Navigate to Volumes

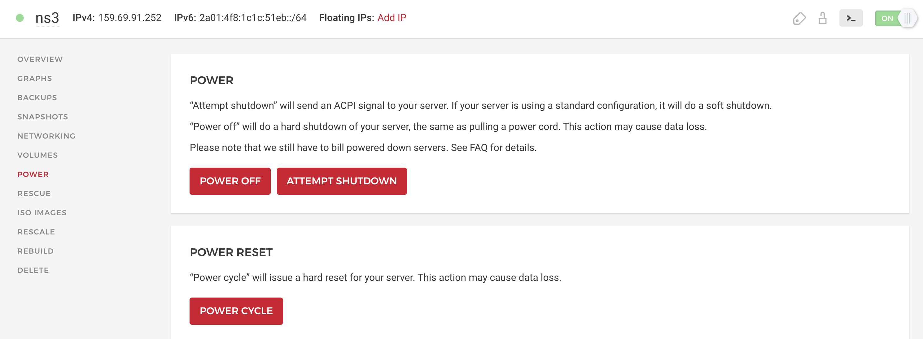click(37, 155)
